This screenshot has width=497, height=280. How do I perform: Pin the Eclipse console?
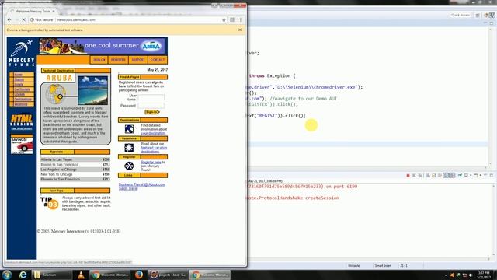pos(460,176)
